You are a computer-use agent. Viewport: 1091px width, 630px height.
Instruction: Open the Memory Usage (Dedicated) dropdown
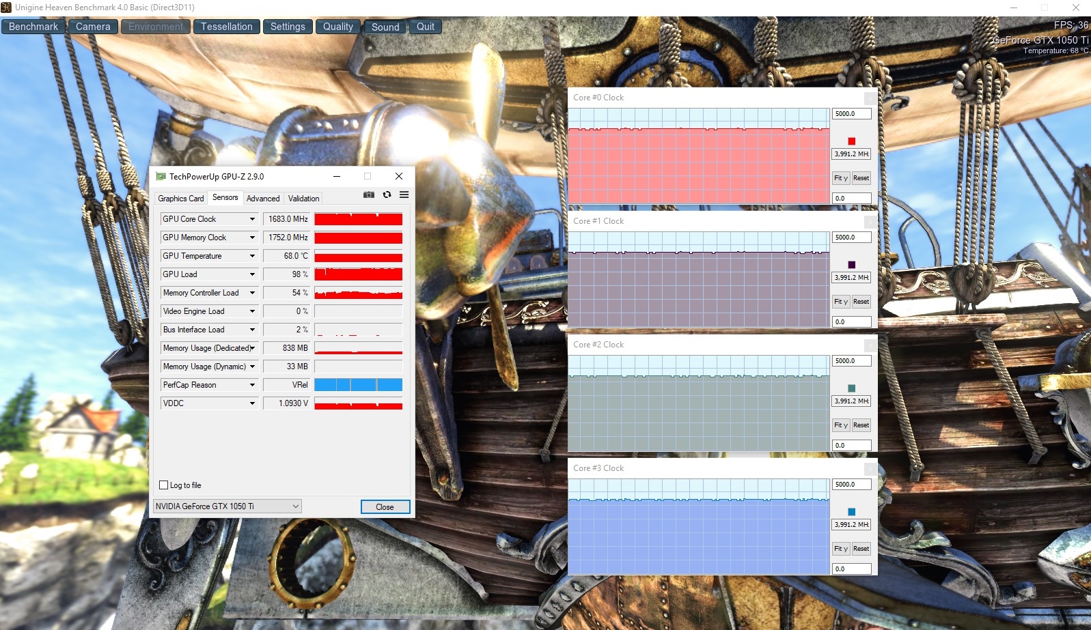click(x=253, y=348)
